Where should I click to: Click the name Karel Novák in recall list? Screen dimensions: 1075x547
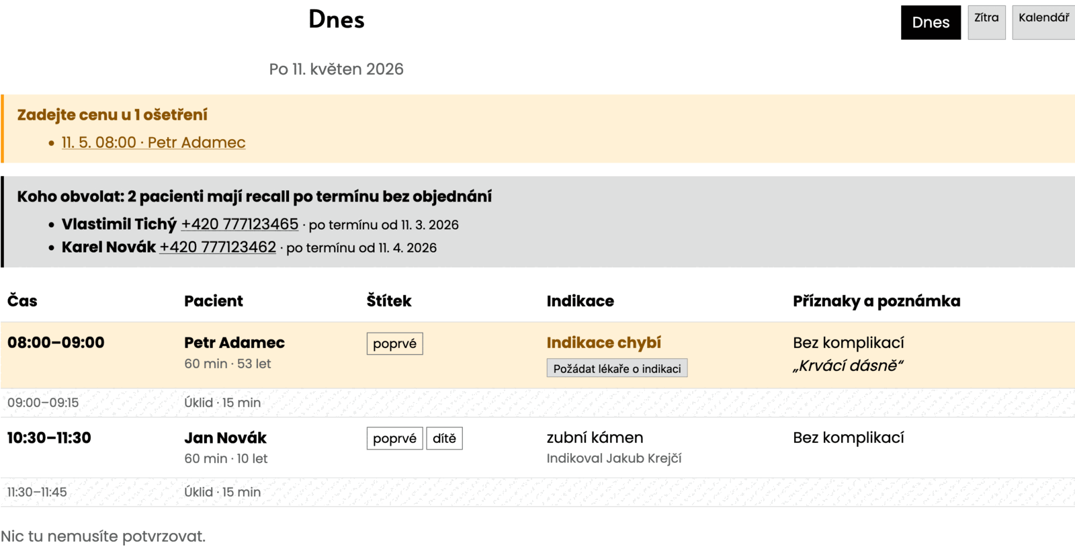[x=109, y=247]
